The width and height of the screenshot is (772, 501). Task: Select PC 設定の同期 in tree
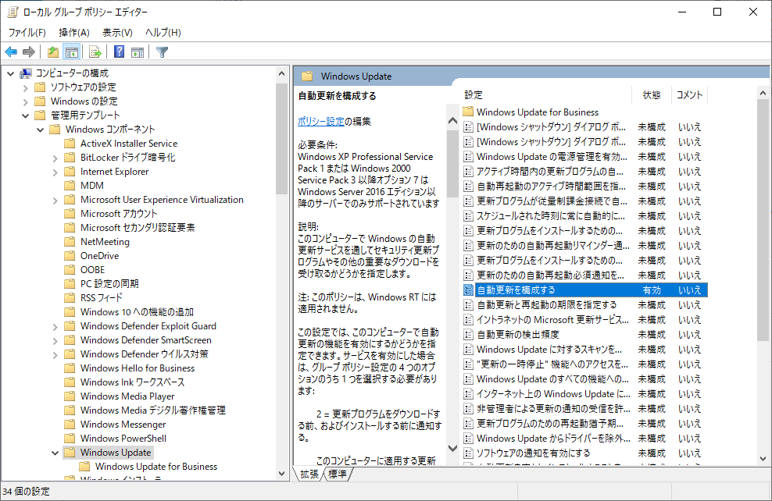(x=109, y=284)
